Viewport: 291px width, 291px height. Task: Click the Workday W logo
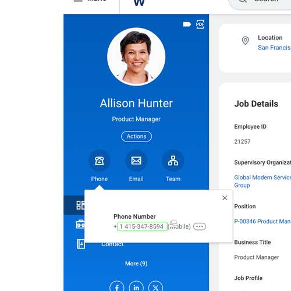tap(139, 2)
